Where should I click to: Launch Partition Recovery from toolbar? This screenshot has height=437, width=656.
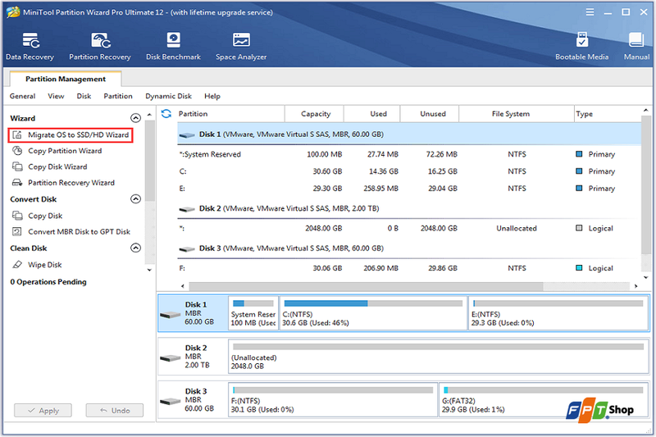(99, 46)
